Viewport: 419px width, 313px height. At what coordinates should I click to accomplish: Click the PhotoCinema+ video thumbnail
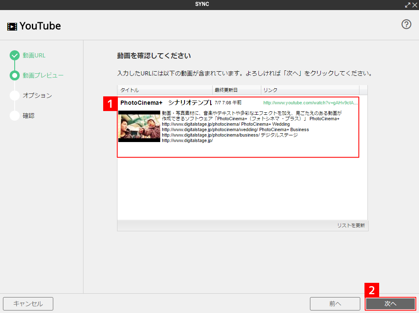click(139, 126)
